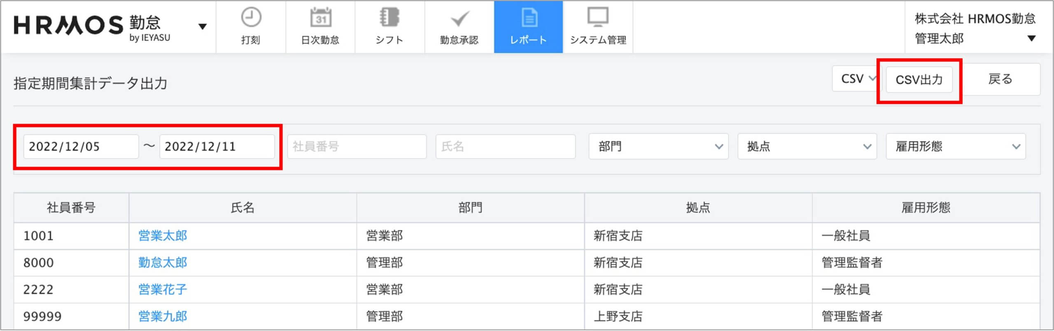The height and width of the screenshot is (331, 1054).
Task: Open employee link 営業太郎
Action: coord(163,236)
